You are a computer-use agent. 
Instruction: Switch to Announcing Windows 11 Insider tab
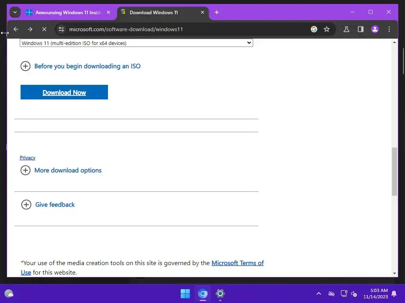point(68,12)
